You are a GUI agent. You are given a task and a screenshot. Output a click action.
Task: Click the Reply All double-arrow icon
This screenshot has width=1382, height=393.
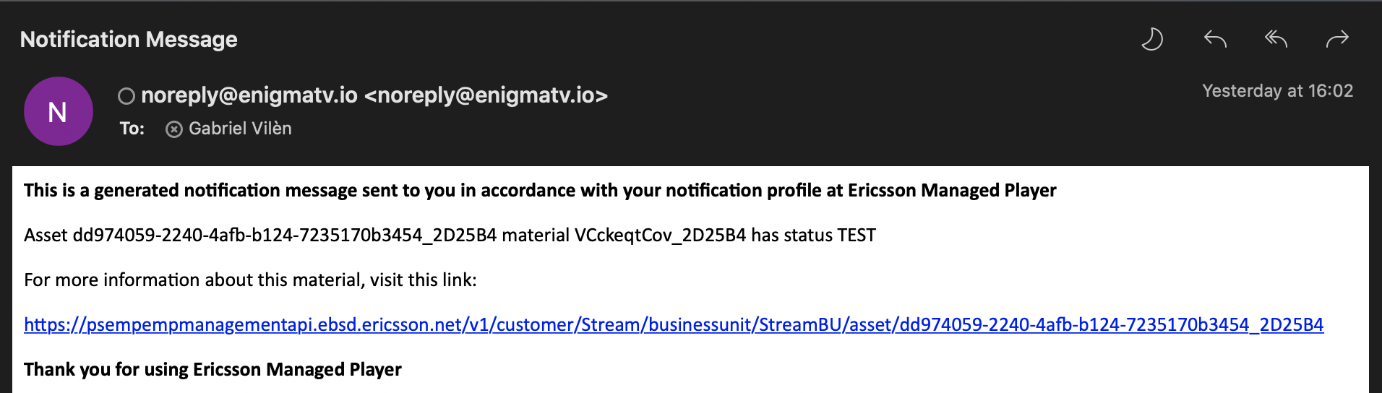[1276, 39]
